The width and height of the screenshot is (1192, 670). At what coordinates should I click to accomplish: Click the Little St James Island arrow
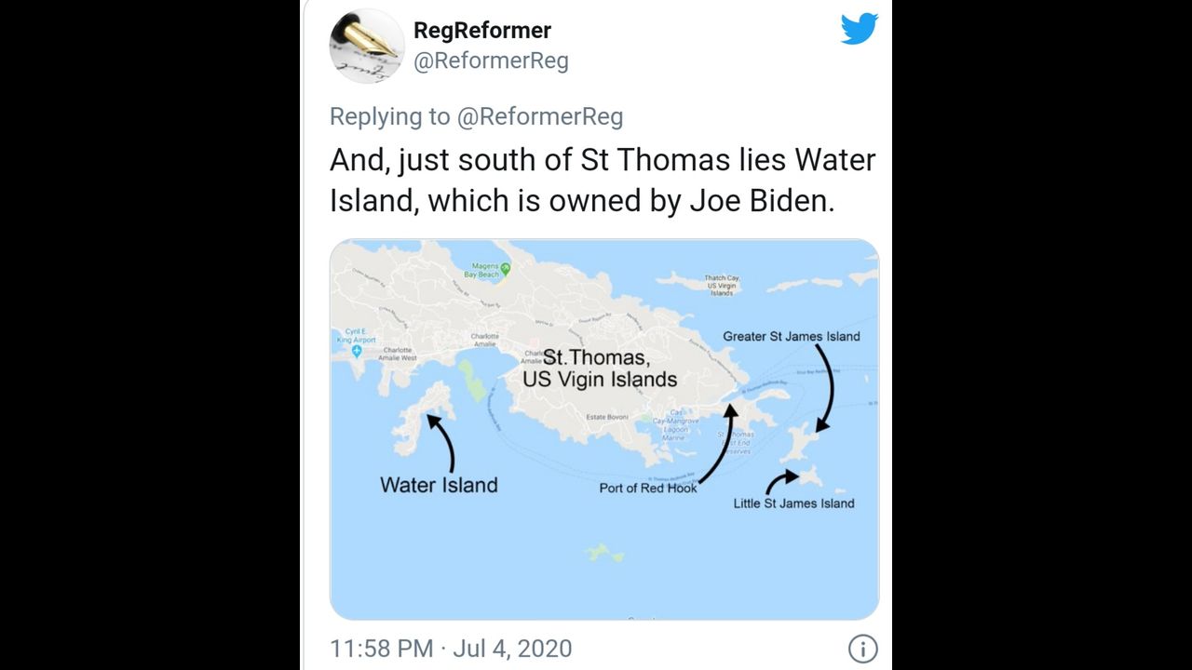pos(780,481)
